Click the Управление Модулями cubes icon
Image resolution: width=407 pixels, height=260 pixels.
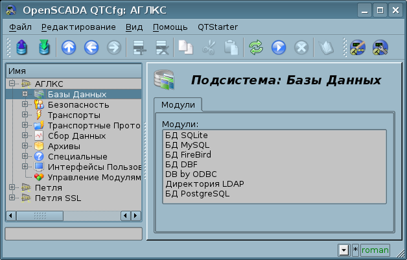[x=39, y=177]
